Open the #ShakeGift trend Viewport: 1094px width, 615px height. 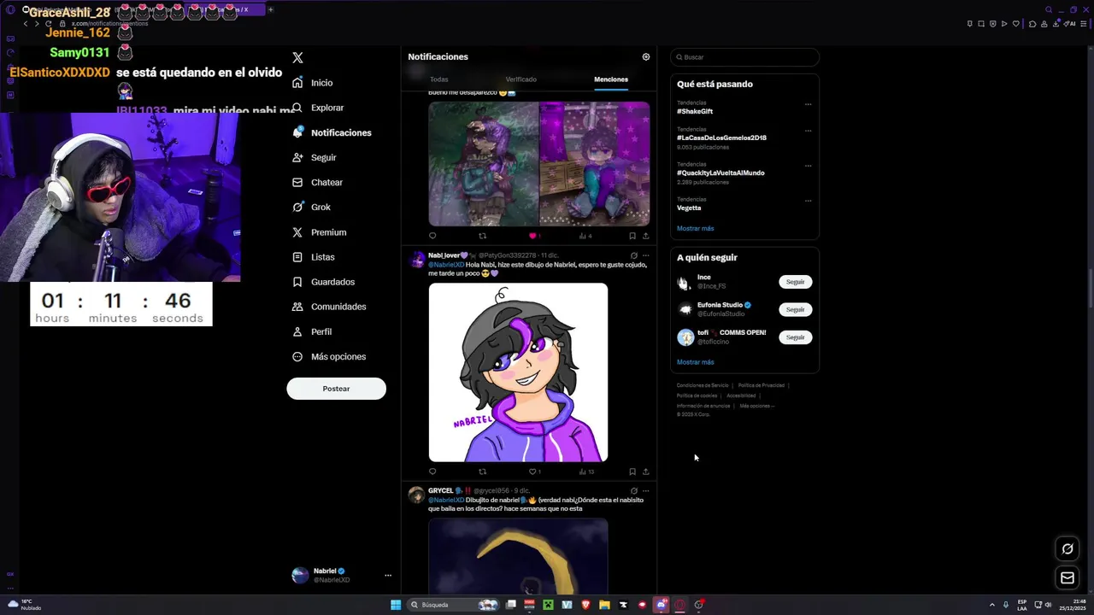(695, 112)
